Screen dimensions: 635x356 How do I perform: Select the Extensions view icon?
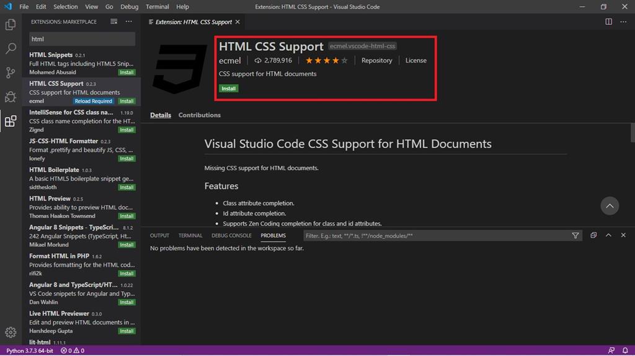(11, 121)
